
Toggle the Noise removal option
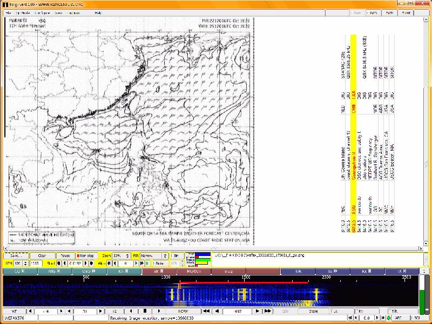[x=160, y=263]
